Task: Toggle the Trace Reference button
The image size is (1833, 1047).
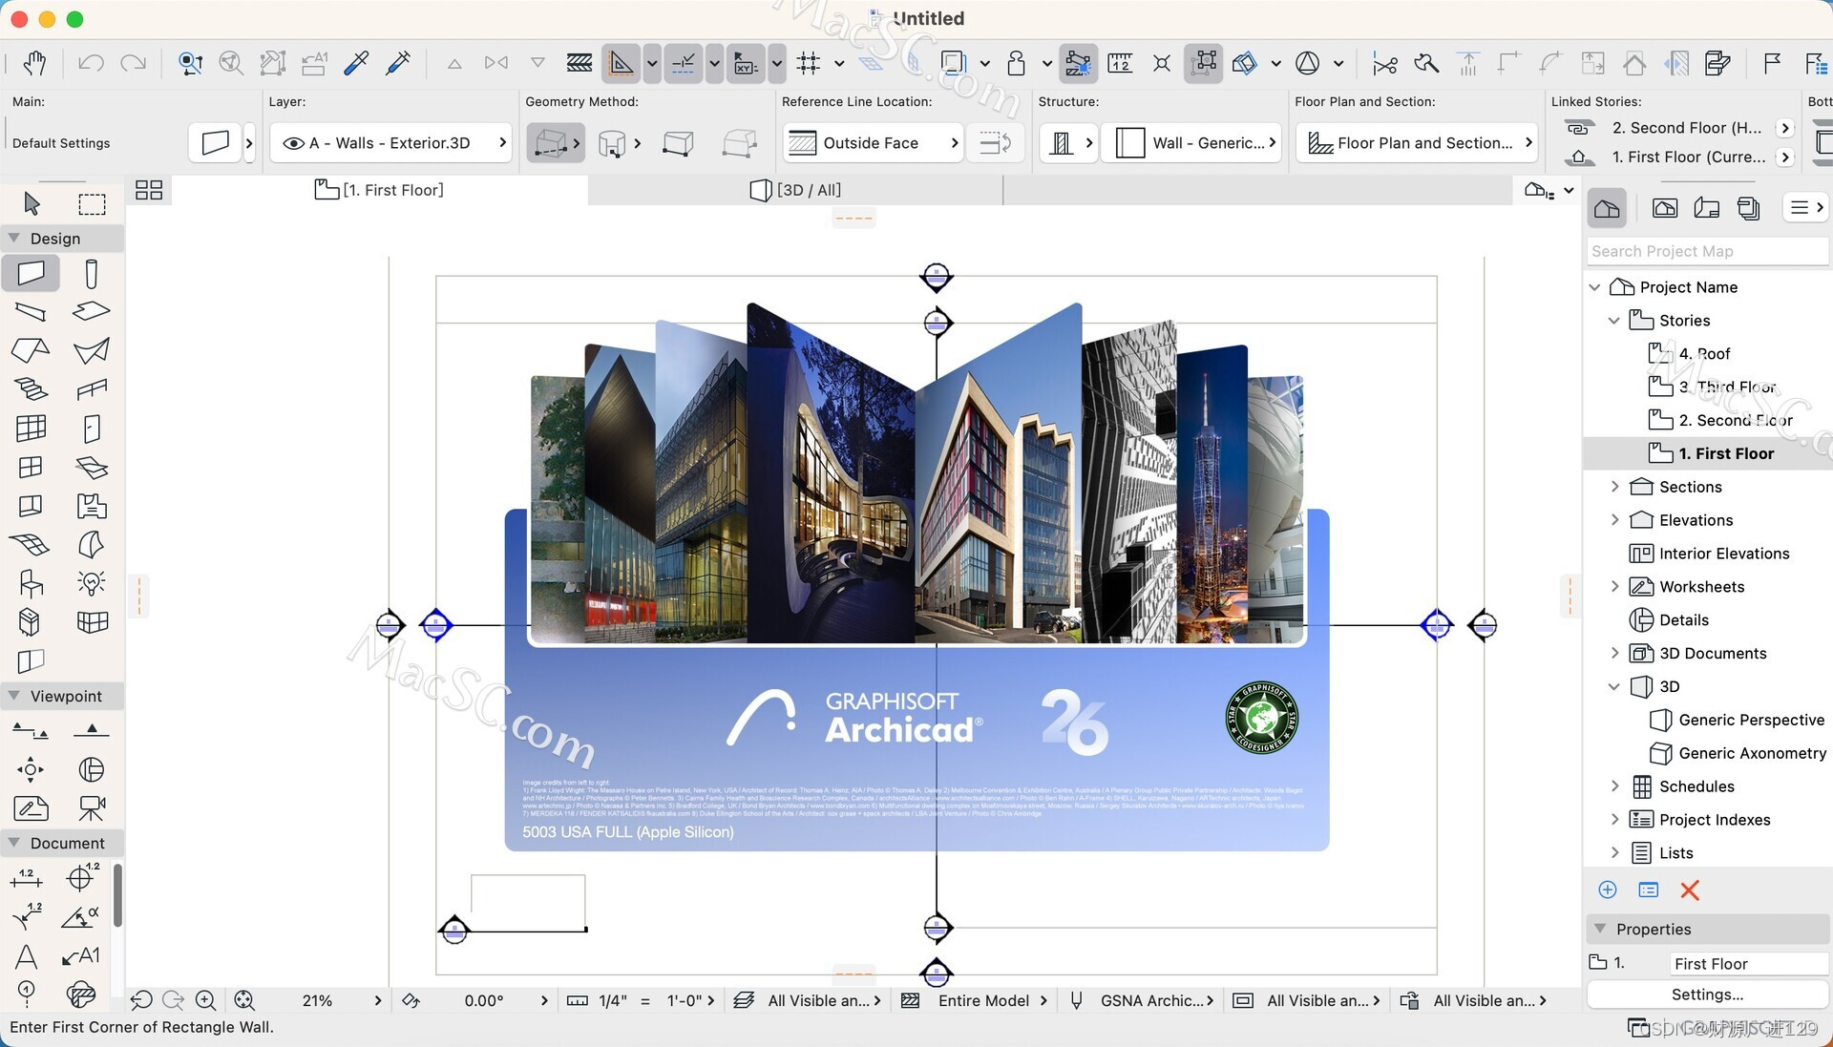Action: 953,64
